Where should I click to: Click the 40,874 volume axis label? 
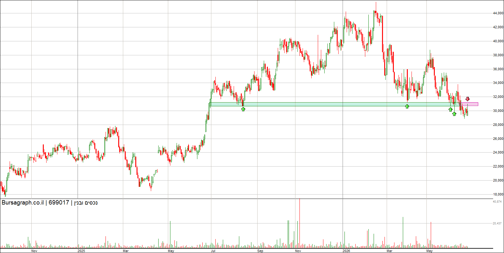click(x=497, y=202)
